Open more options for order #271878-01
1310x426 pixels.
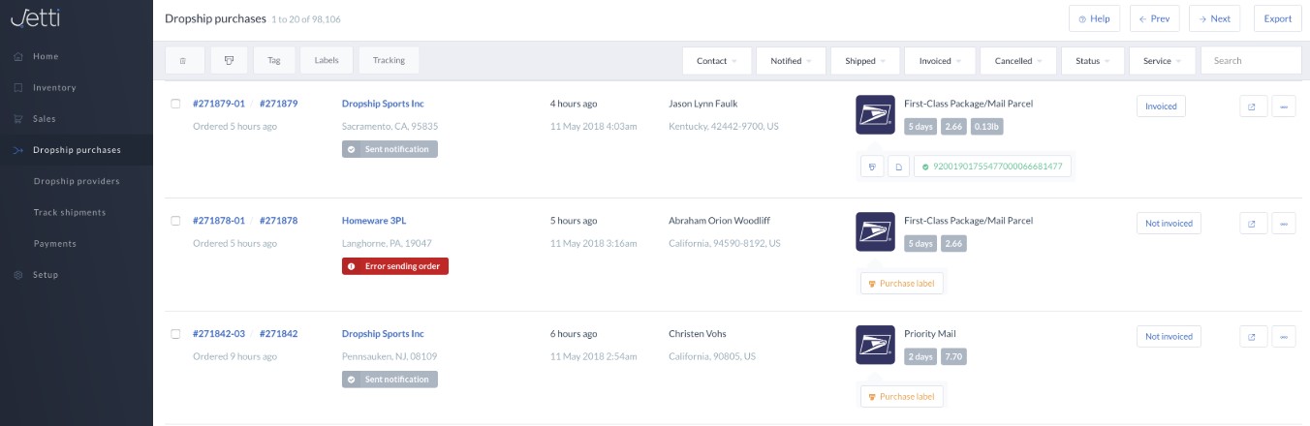coord(1283,224)
